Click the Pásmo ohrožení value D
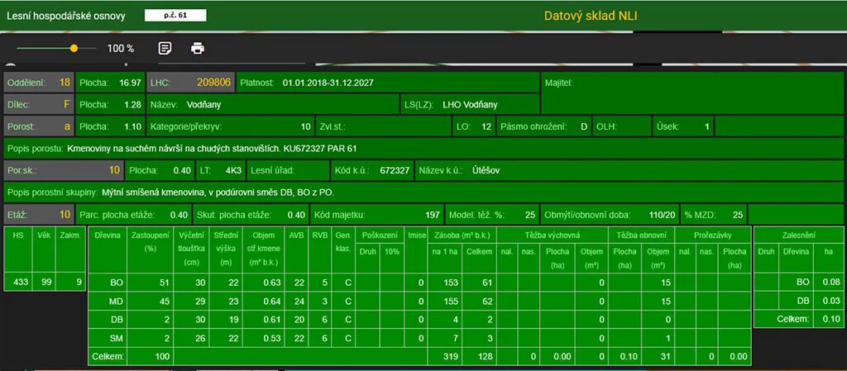The width and height of the screenshot is (847, 371). pyautogui.click(x=584, y=126)
